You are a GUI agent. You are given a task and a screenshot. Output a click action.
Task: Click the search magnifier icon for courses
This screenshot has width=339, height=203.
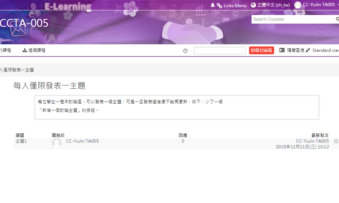[337, 19]
